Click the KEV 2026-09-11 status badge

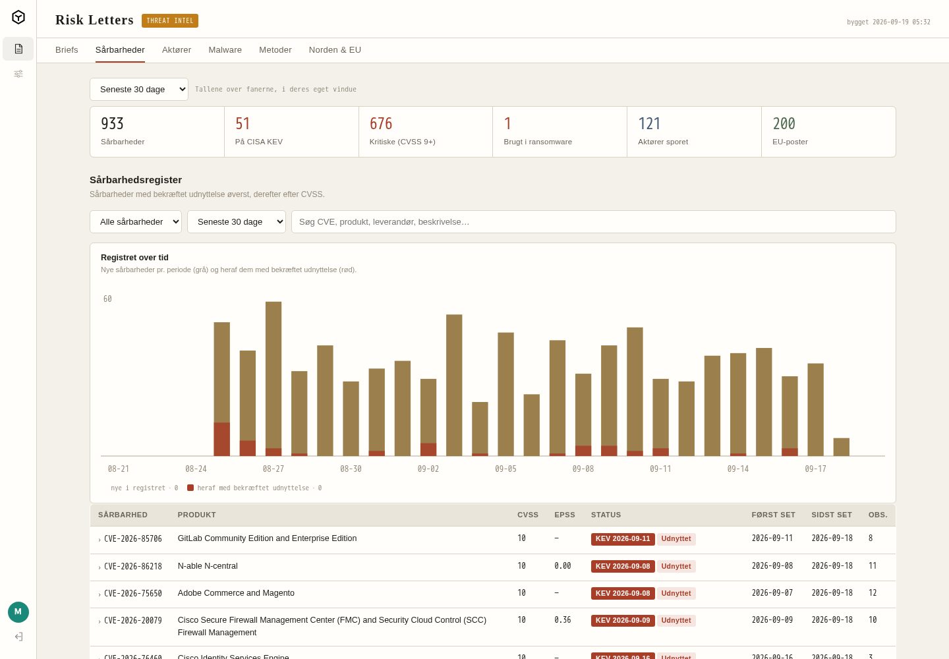(623, 539)
